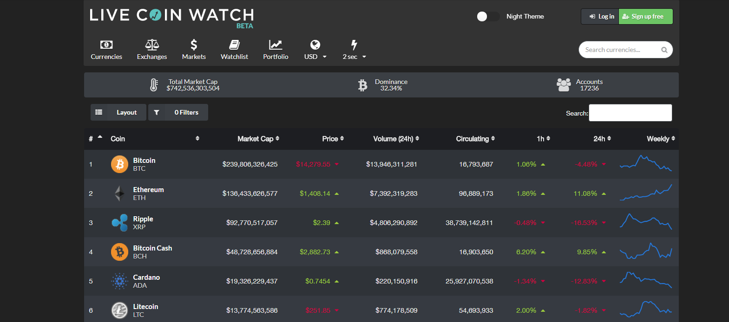Screen dimensions: 729x322
Task: Open the 0 Filters menu
Action: click(178, 112)
